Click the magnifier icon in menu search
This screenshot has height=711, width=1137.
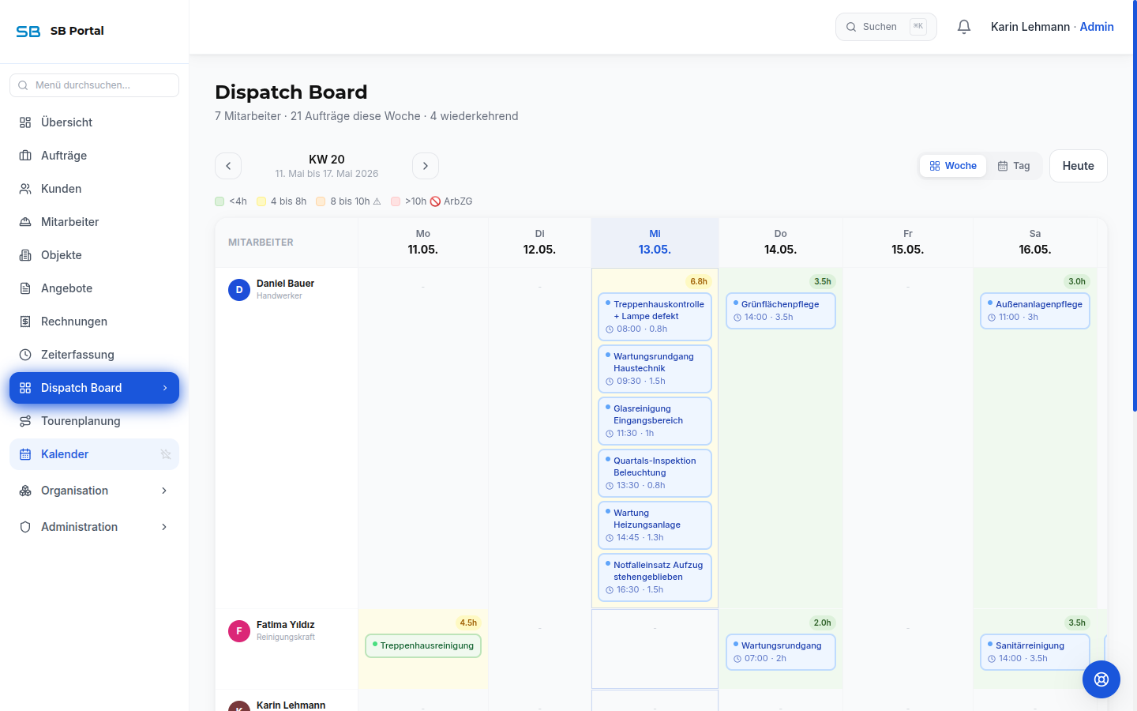click(x=23, y=85)
